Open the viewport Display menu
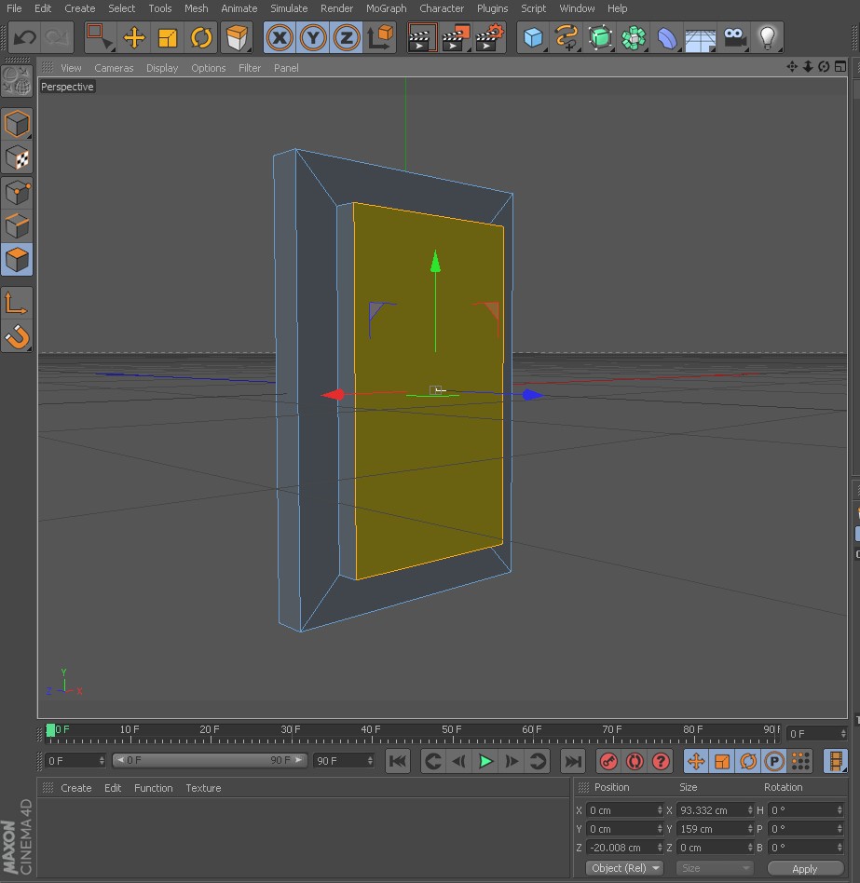 point(162,68)
